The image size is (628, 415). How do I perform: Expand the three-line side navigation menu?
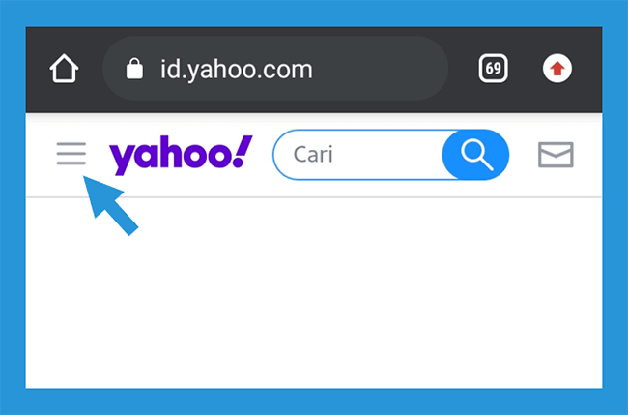[x=71, y=154]
